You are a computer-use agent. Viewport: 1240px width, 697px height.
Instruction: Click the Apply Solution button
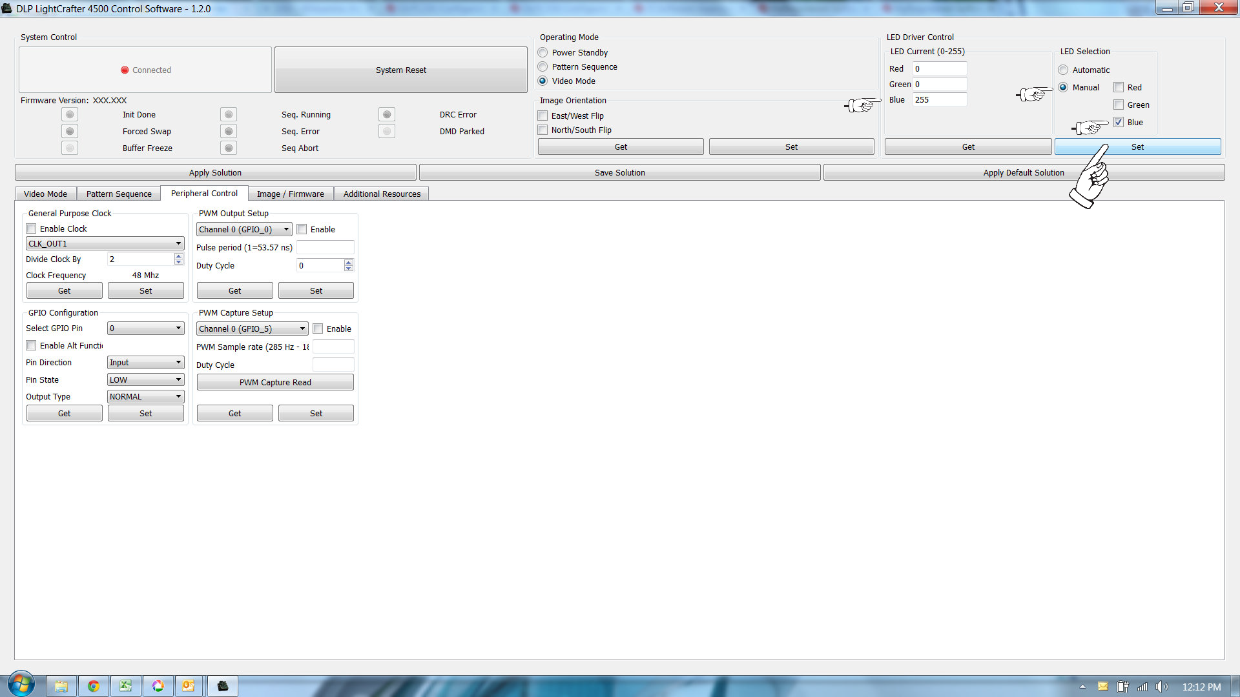(x=215, y=172)
